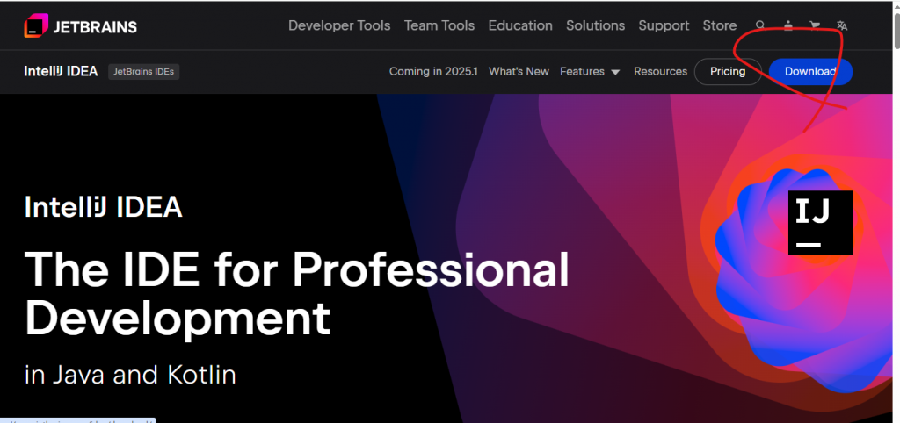Open the language selector icon
Viewport: 900px width, 423px height.
coord(841,25)
